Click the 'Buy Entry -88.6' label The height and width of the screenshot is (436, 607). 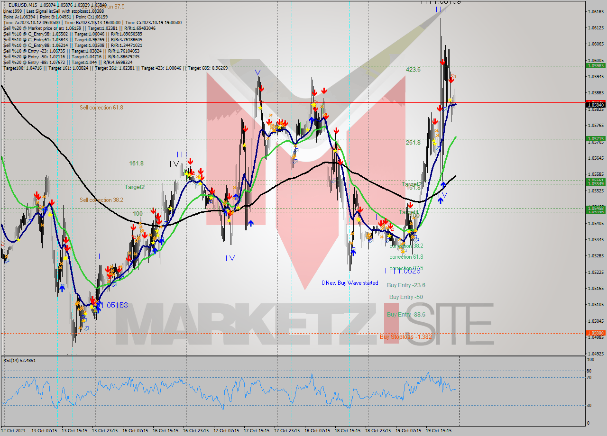406,314
